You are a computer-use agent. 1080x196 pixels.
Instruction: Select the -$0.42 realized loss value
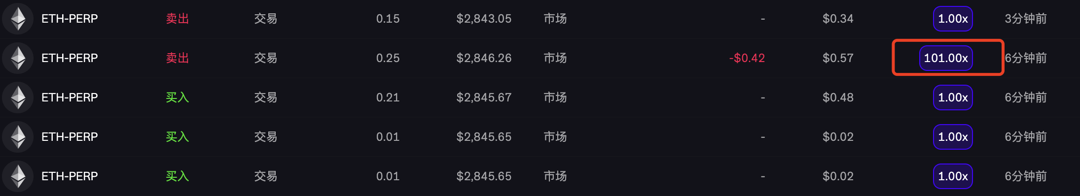click(x=747, y=58)
